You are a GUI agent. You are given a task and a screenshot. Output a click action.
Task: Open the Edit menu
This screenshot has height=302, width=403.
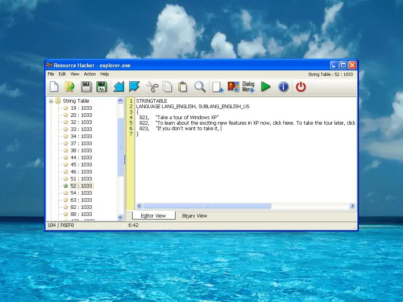pyautogui.click(x=62, y=74)
